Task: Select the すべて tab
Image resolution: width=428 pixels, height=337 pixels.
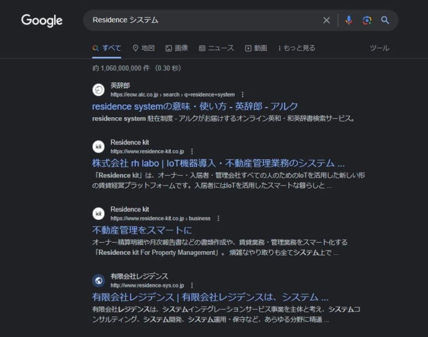Action: [x=107, y=48]
